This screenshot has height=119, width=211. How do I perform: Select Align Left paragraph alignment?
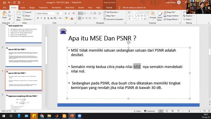[x=79, y=18]
